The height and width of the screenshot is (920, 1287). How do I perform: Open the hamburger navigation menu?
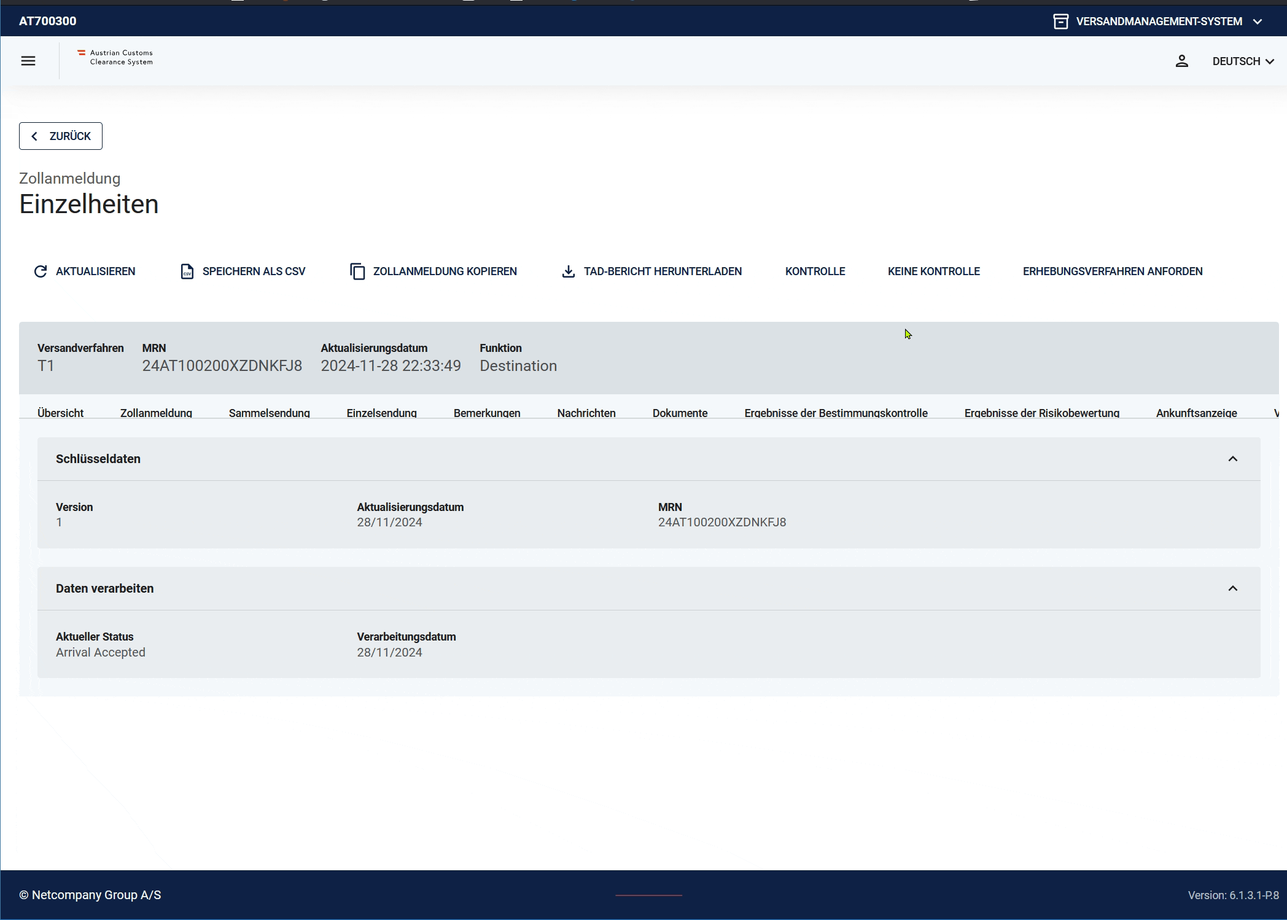click(x=28, y=61)
